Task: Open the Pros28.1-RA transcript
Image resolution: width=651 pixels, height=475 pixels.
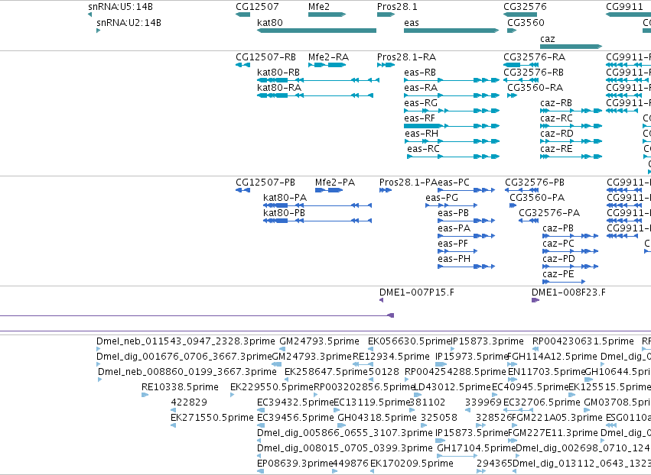Action: [x=386, y=65]
